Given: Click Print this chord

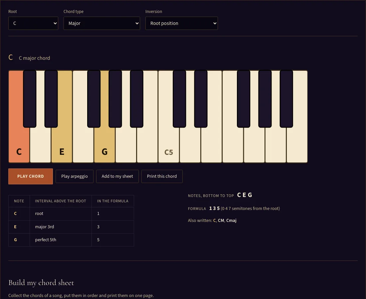Looking at the screenshot, I should point(162,176).
